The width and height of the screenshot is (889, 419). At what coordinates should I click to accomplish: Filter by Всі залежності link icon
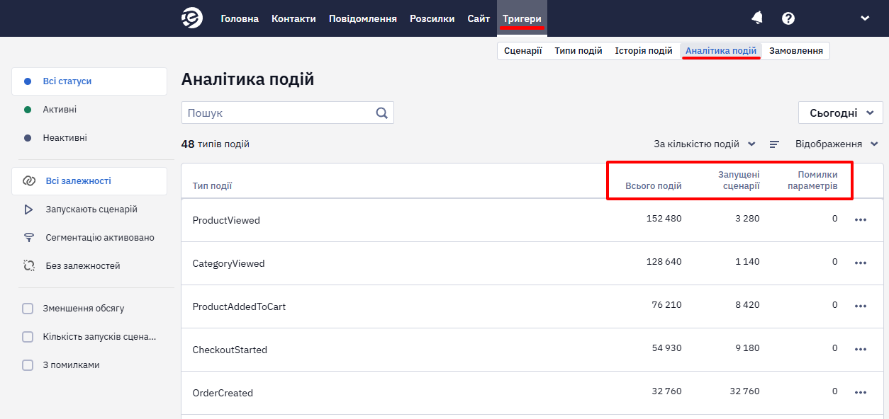[x=29, y=181]
